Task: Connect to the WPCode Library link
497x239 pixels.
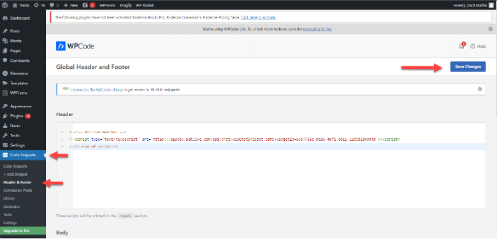Action: [x=96, y=90]
